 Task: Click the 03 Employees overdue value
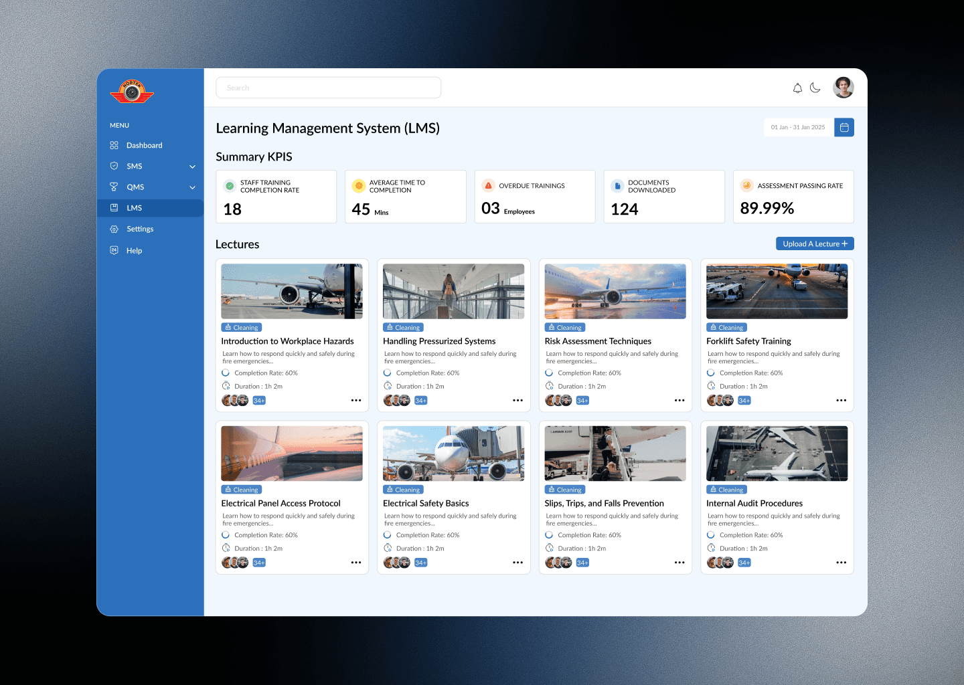pos(508,209)
